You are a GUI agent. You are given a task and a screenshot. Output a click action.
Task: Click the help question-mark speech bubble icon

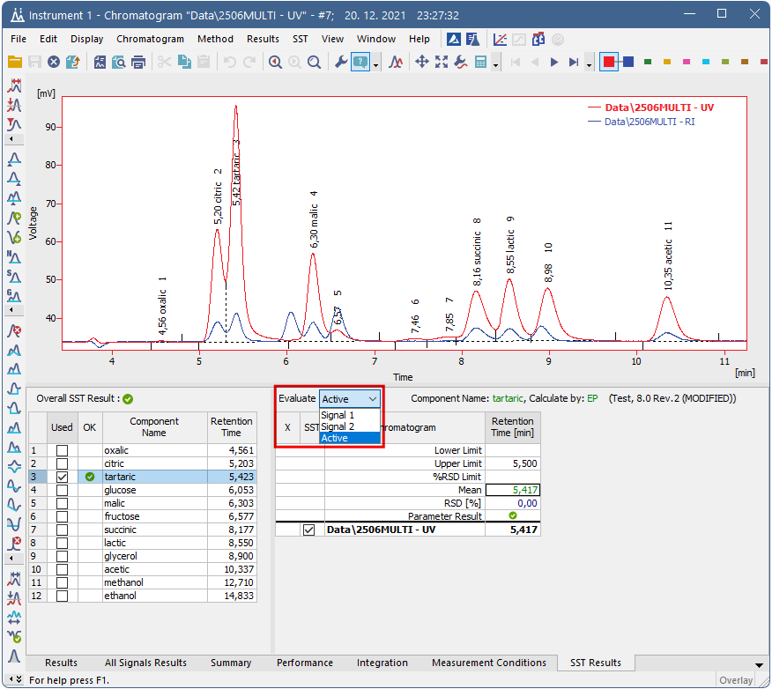click(x=360, y=62)
